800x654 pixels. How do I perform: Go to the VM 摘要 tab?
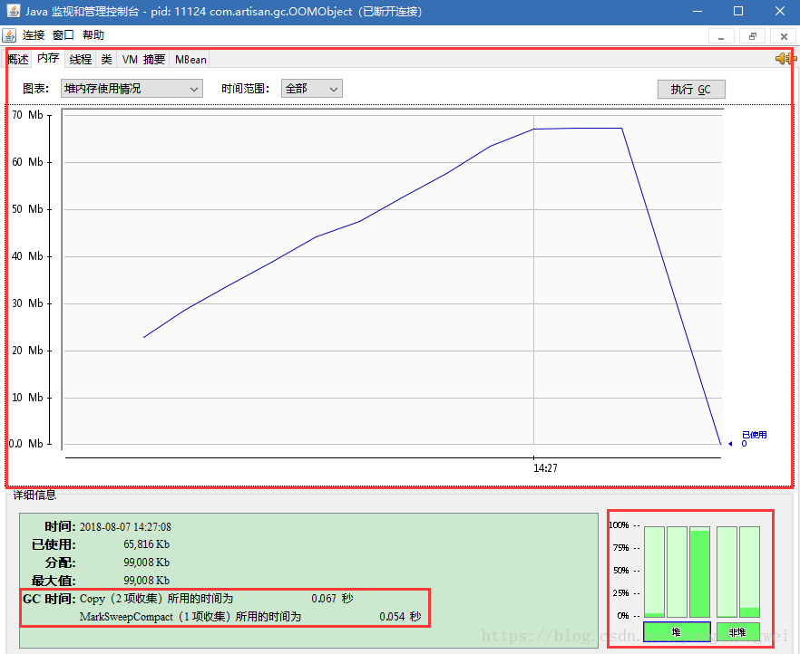pos(144,60)
